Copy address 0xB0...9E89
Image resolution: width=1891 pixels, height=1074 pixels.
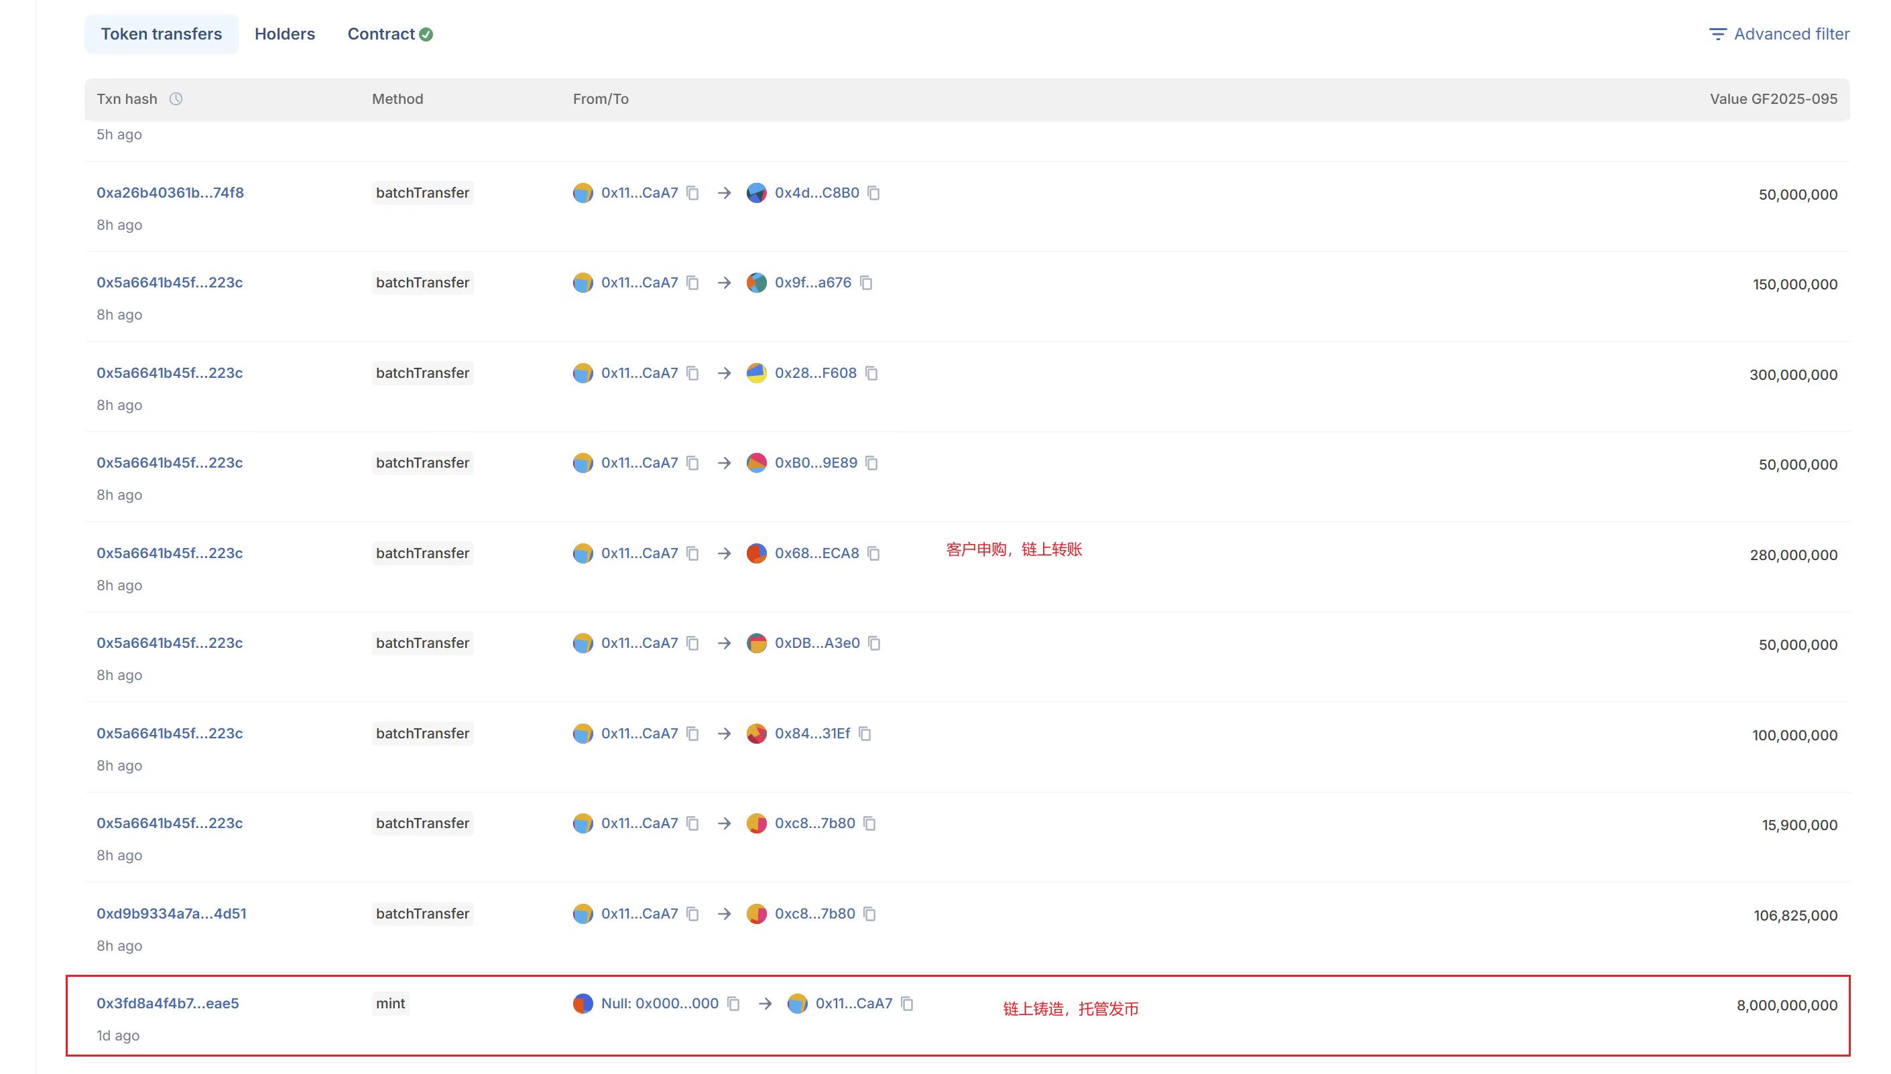click(871, 463)
